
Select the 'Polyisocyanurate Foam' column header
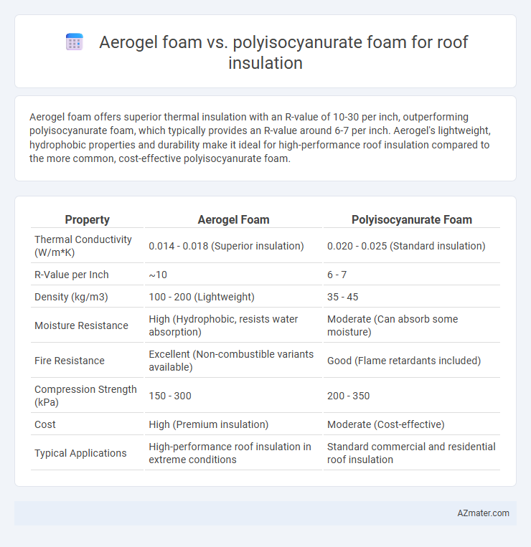coord(412,219)
